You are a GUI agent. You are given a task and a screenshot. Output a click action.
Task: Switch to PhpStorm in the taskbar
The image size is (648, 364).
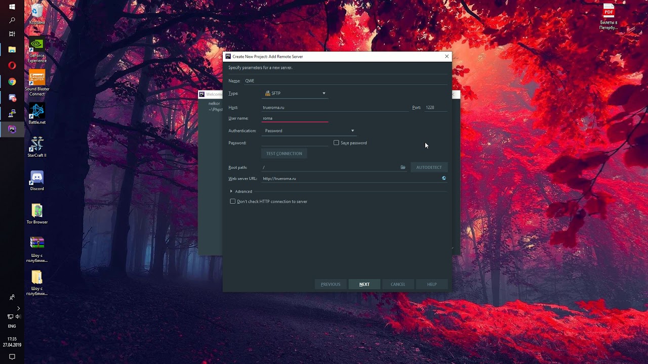point(12,129)
